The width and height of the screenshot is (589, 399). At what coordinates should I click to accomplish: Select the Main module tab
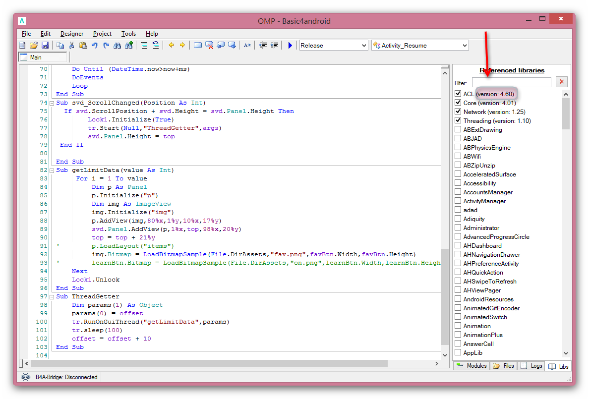36,57
